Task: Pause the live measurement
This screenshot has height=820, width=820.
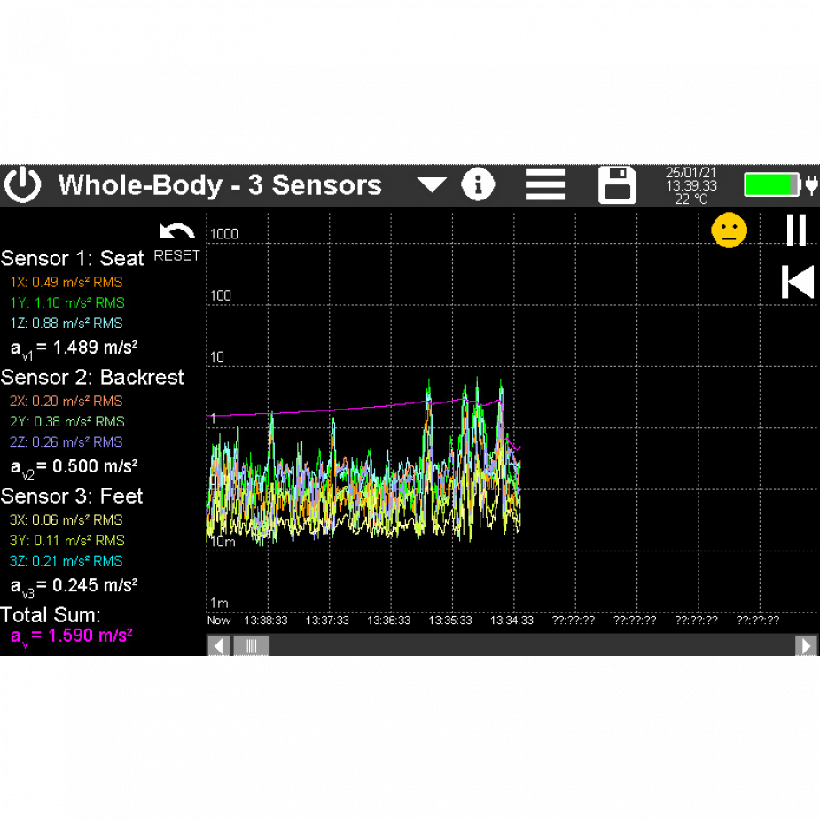Action: [797, 230]
